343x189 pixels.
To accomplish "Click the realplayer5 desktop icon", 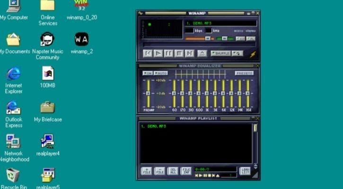I will (x=48, y=175).
